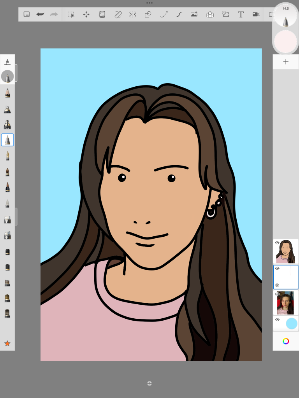The image size is (299, 398).
Task: Hide the top portrait drawing layer
Action: click(277, 243)
